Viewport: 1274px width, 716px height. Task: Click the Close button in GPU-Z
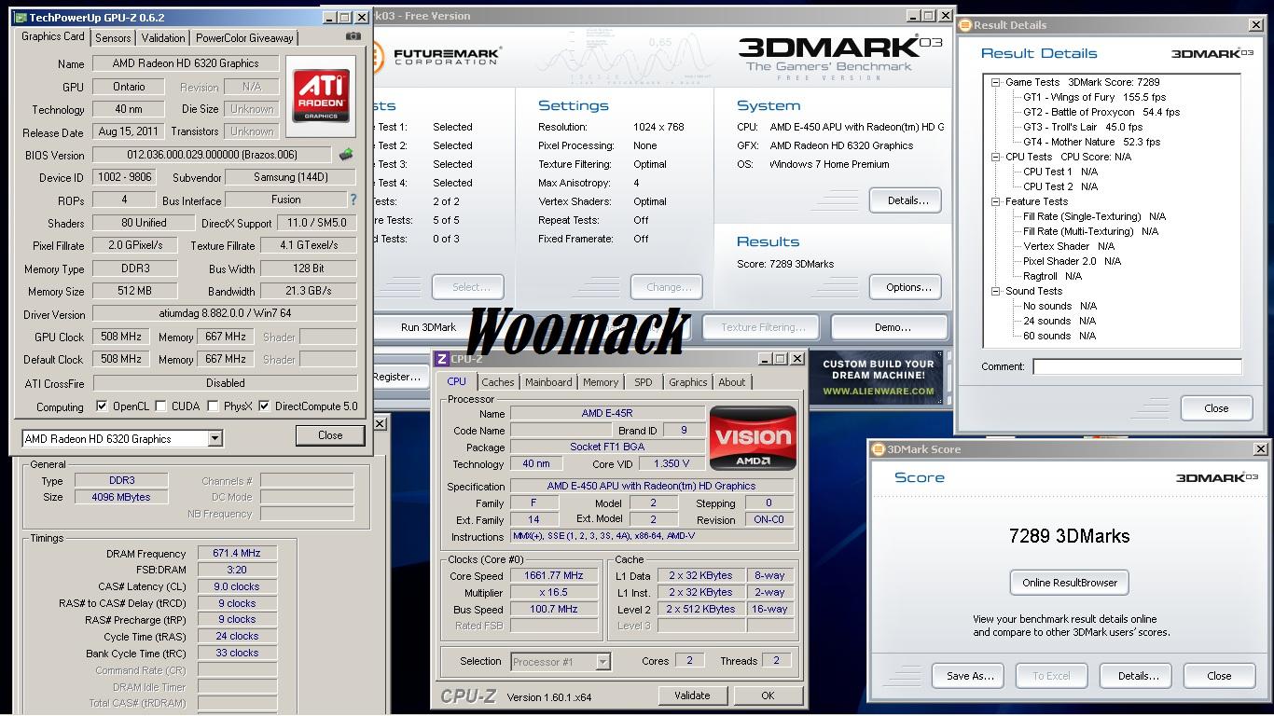pos(330,435)
